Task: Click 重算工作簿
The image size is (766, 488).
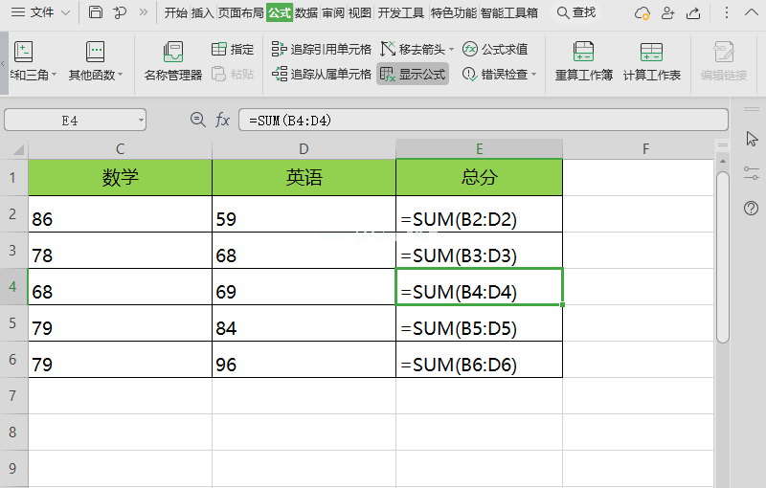Action: (584, 61)
